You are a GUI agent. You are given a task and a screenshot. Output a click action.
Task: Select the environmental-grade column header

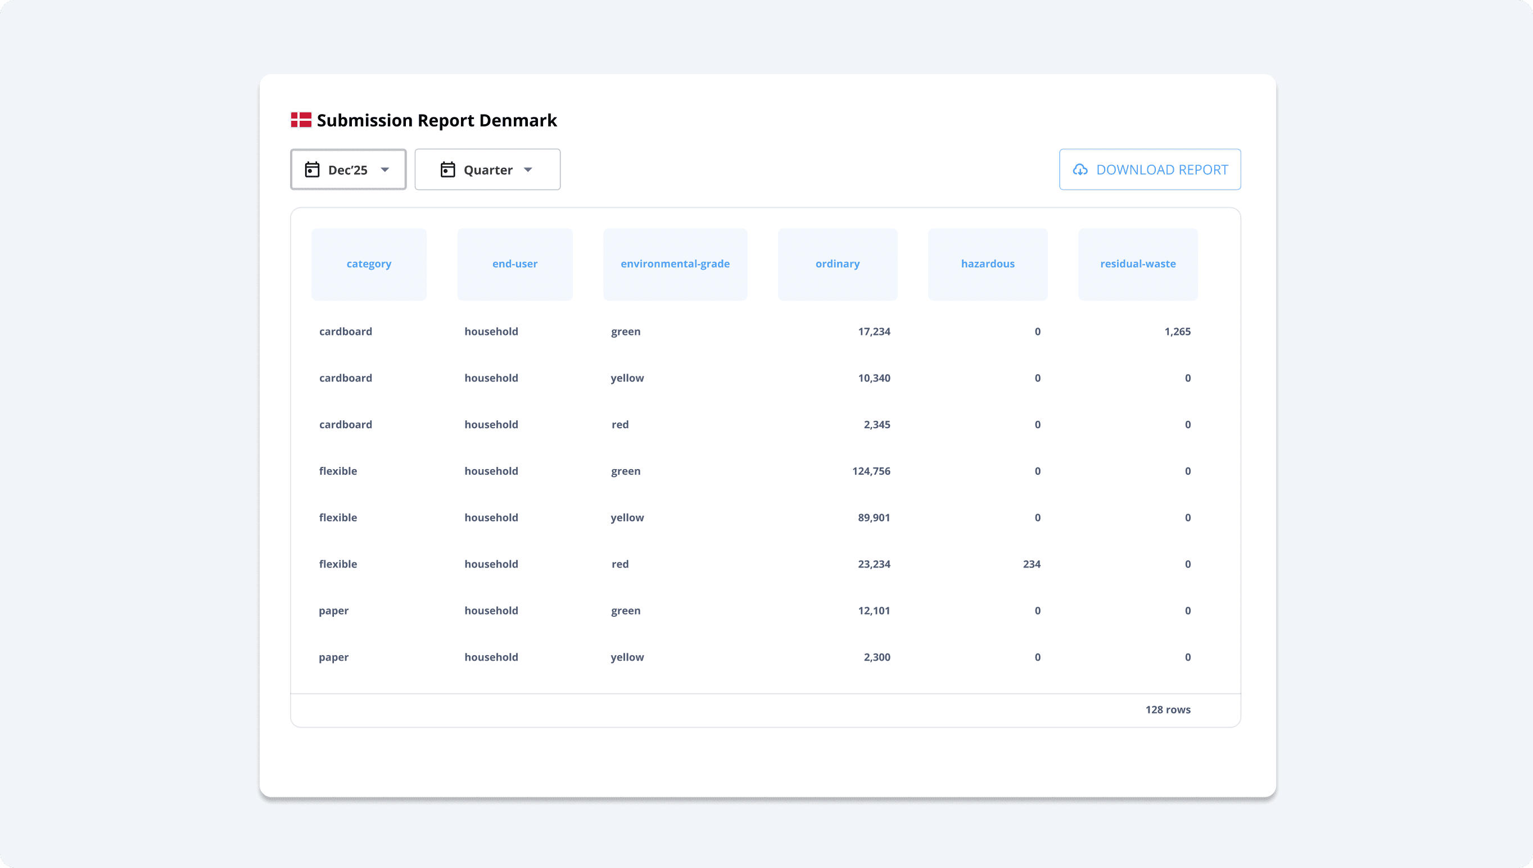pos(675,263)
